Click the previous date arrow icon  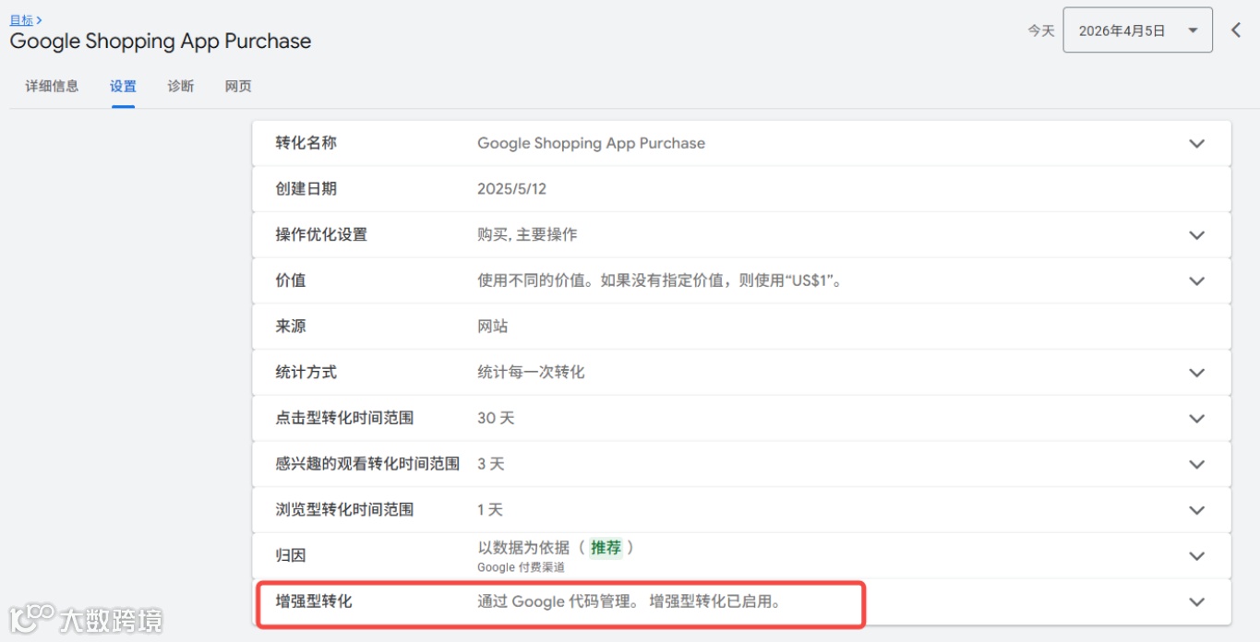pos(1236,30)
